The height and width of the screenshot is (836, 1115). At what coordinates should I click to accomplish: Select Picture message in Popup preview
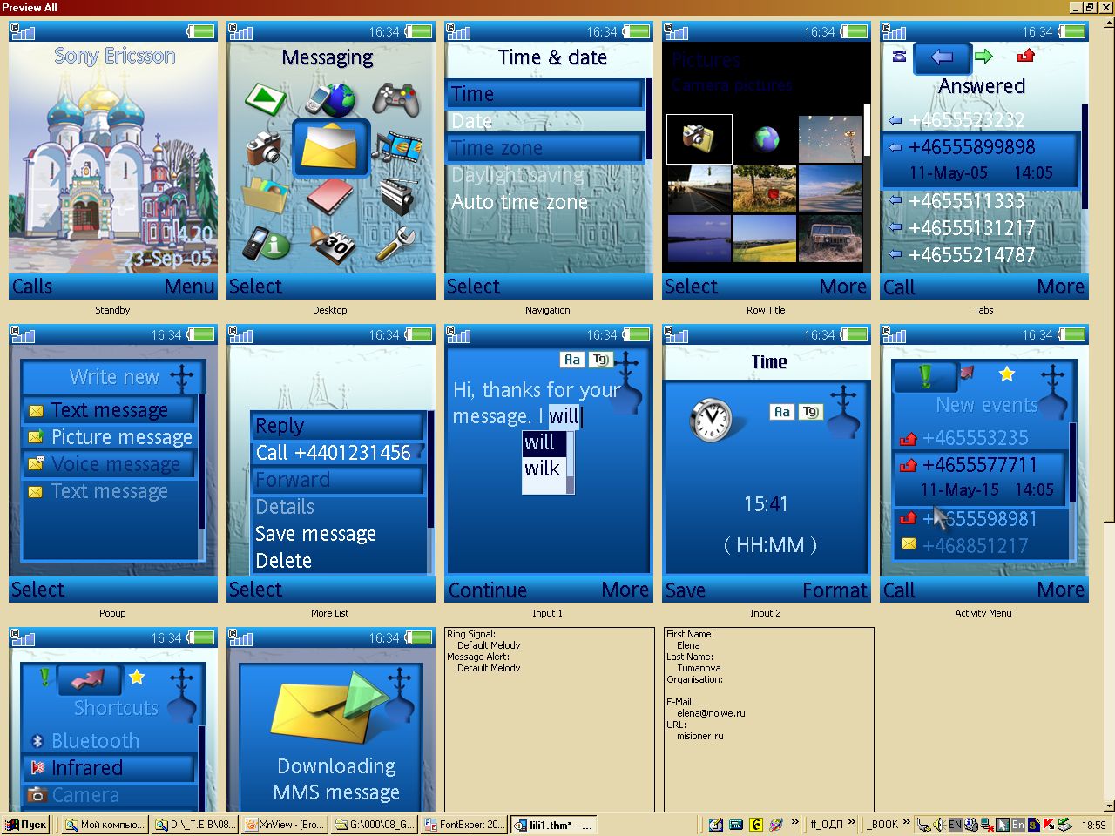point(110,437)
